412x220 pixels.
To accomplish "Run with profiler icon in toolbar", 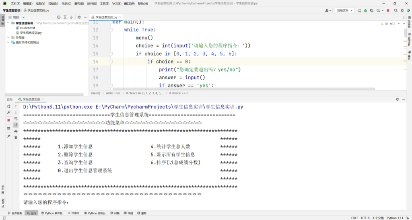I will click(378, 10).
